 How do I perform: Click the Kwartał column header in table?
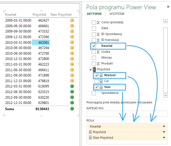tap(11, 14)
